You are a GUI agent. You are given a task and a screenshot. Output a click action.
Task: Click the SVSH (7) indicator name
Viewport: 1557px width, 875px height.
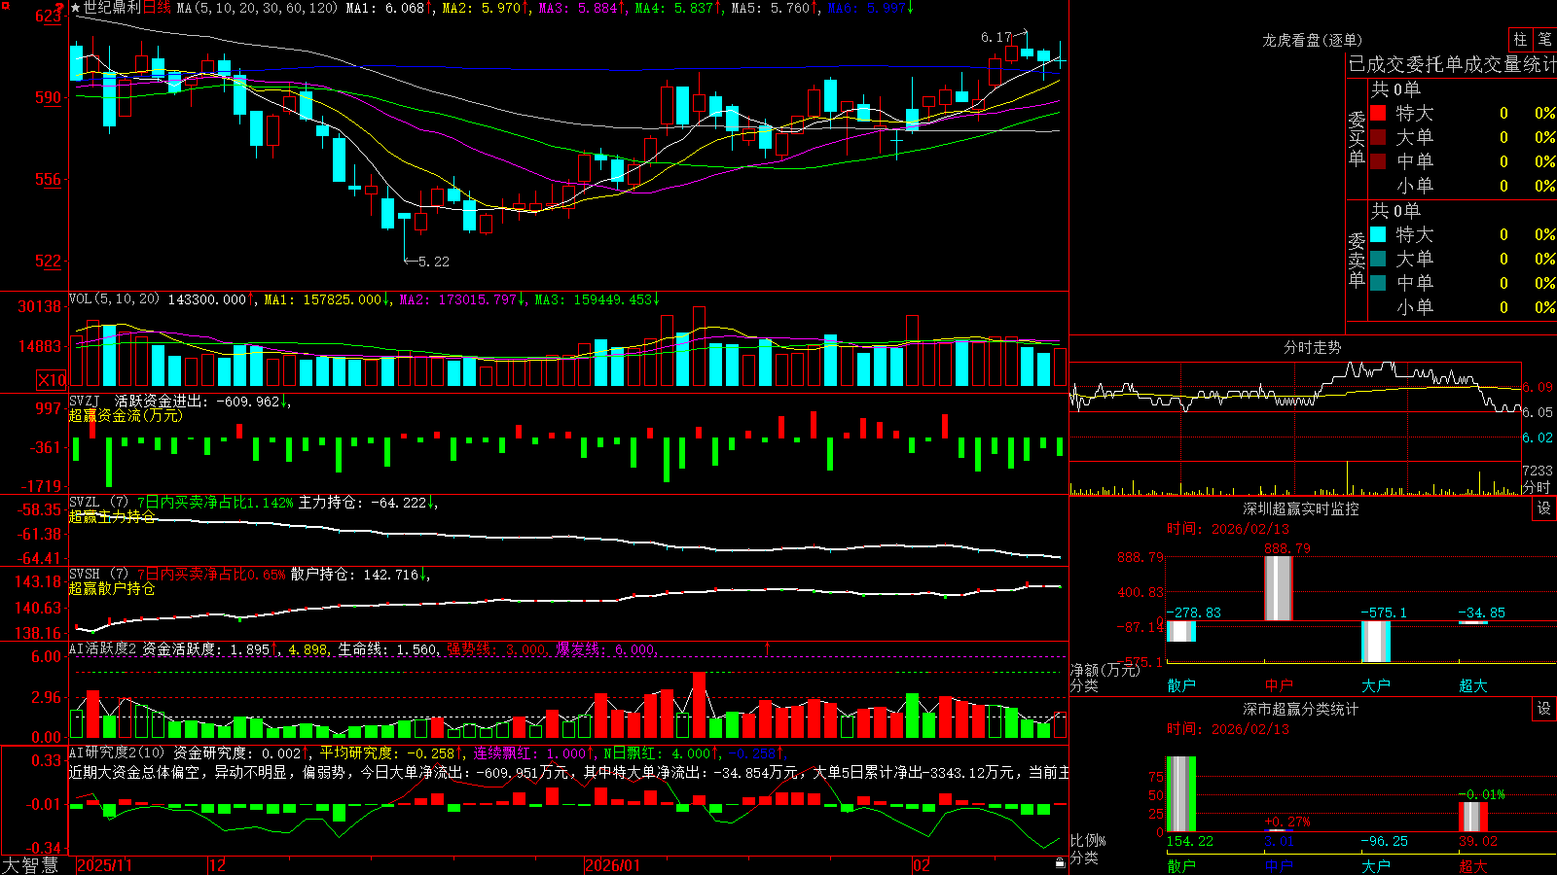(x=98, y=575)
